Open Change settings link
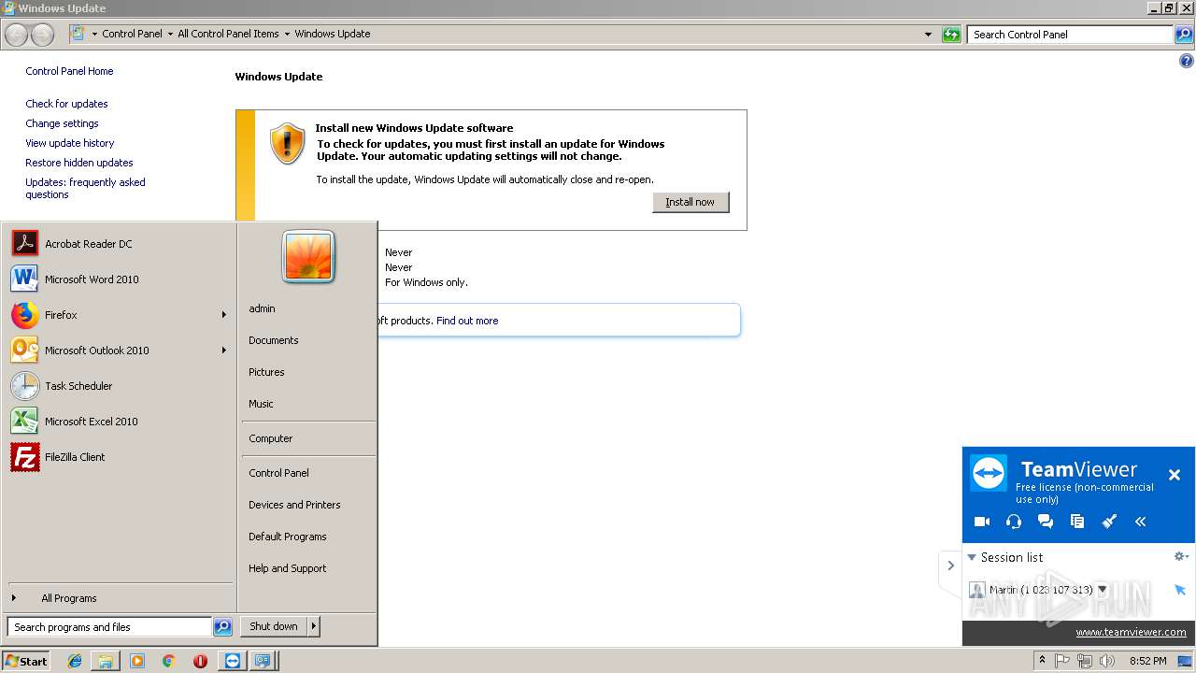 pos(62,123)
